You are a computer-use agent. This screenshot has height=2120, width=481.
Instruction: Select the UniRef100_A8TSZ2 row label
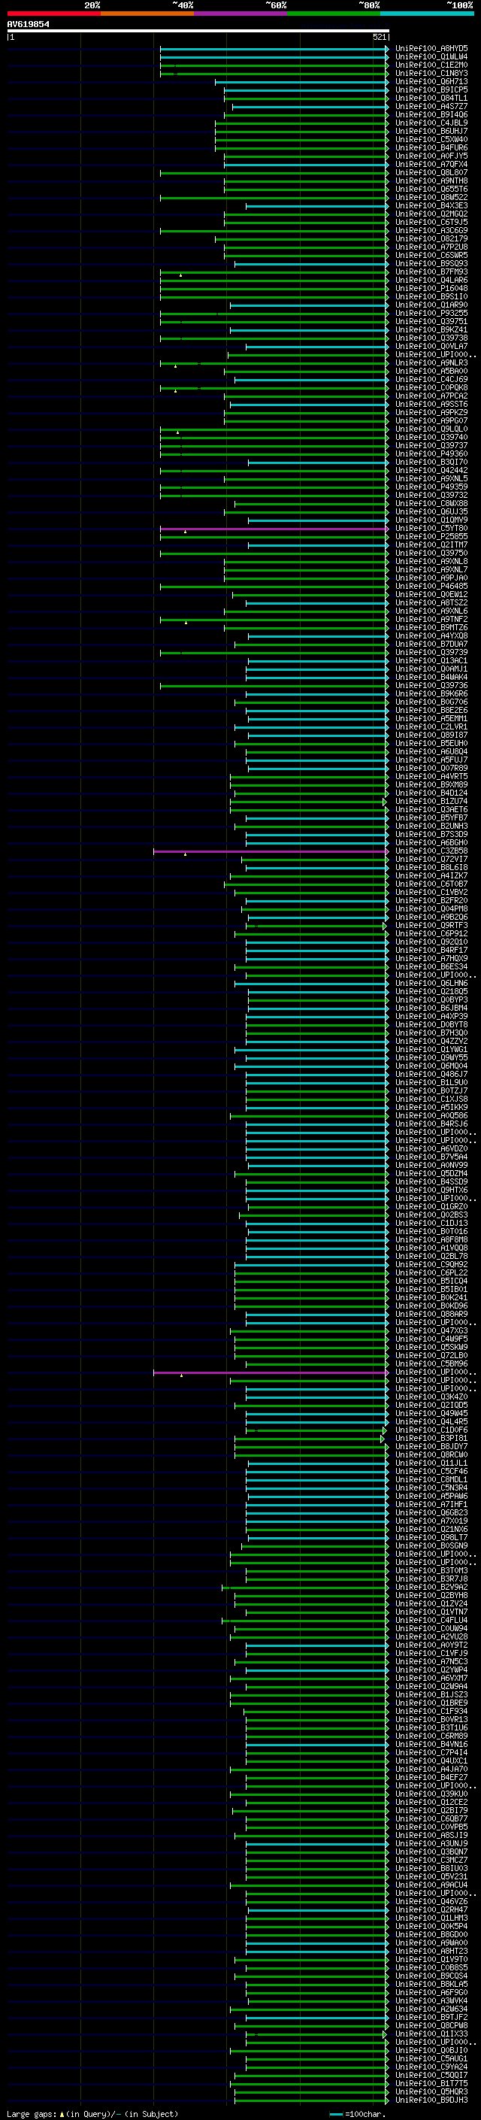[x=431, y=603]
